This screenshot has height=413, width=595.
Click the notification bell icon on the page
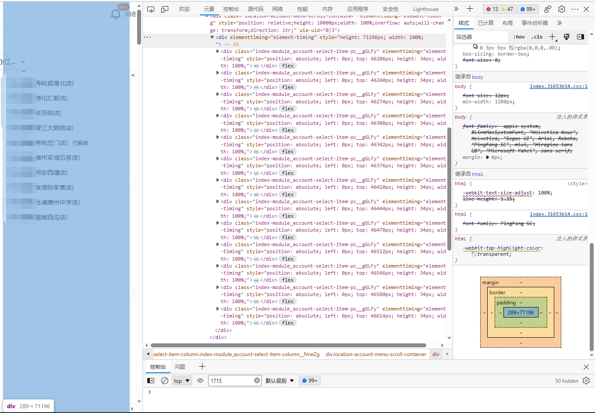(116, 14)
